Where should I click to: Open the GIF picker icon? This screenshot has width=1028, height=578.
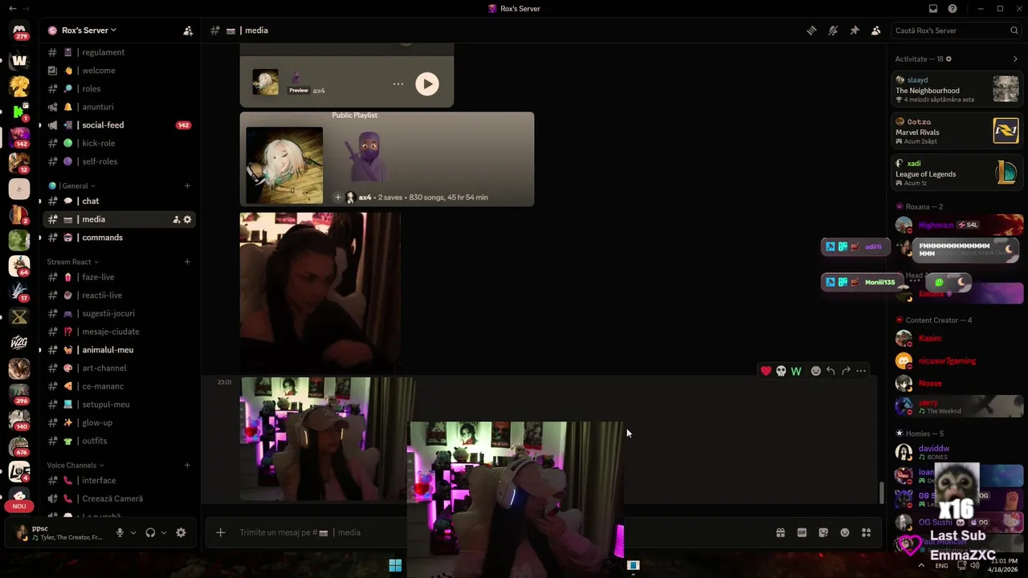coord(802,532)
